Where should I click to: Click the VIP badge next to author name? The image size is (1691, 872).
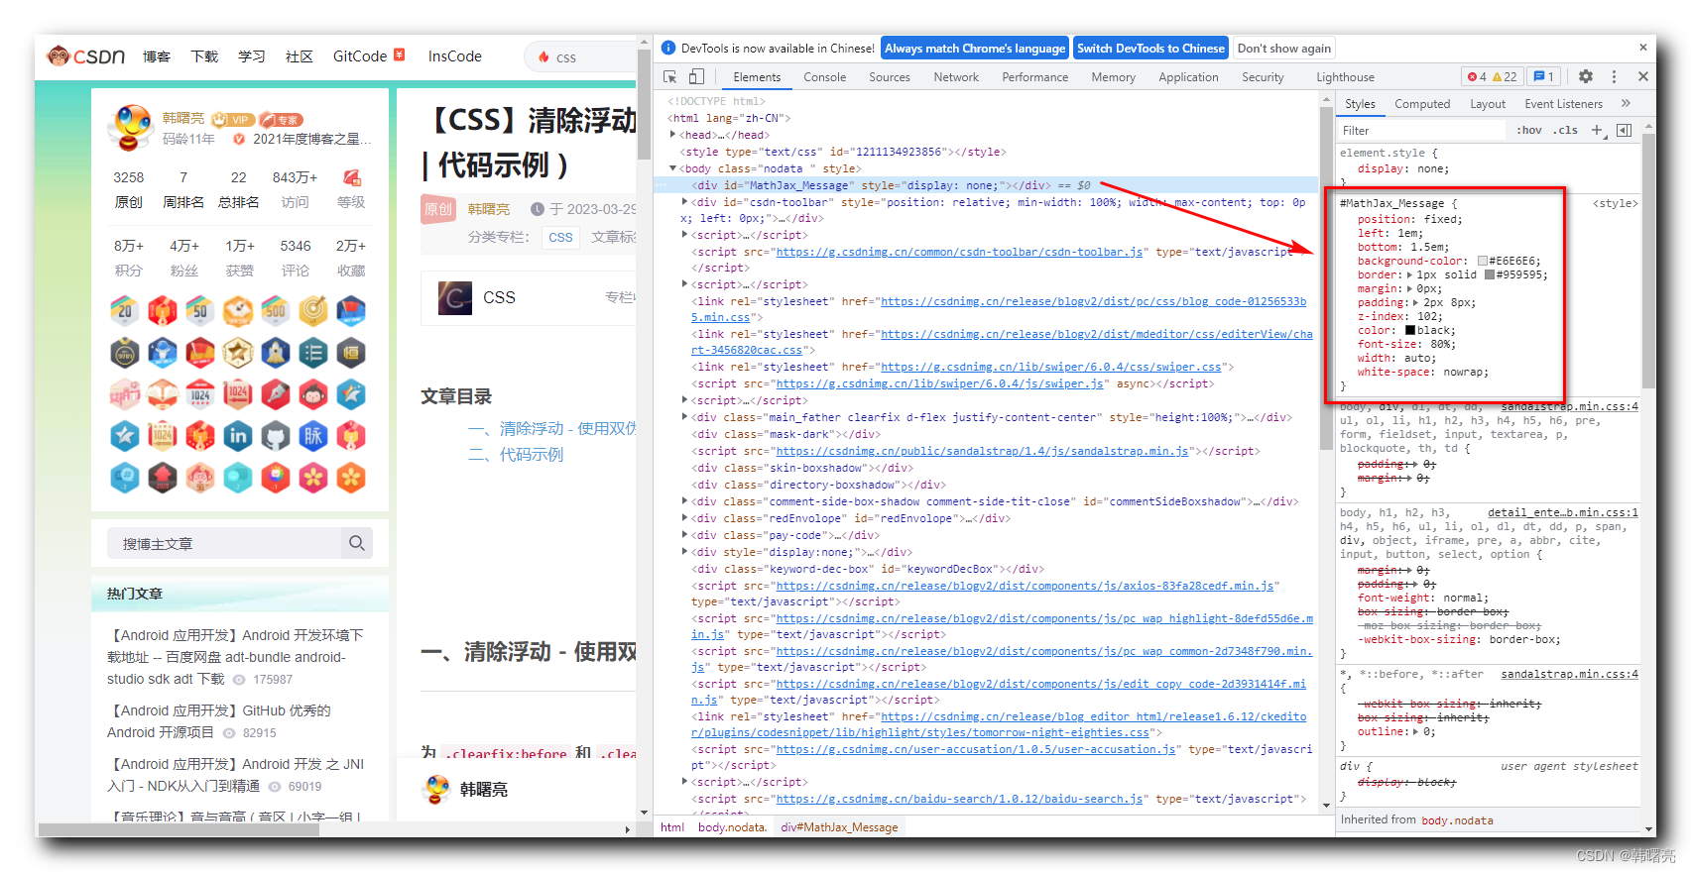(233, 119)
